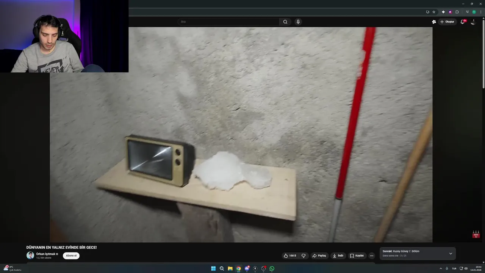The width and height of the screenshot is (485, 273).
Task: Open volume control in system tray
Action: pyautogui.click(x=466, y=268)
